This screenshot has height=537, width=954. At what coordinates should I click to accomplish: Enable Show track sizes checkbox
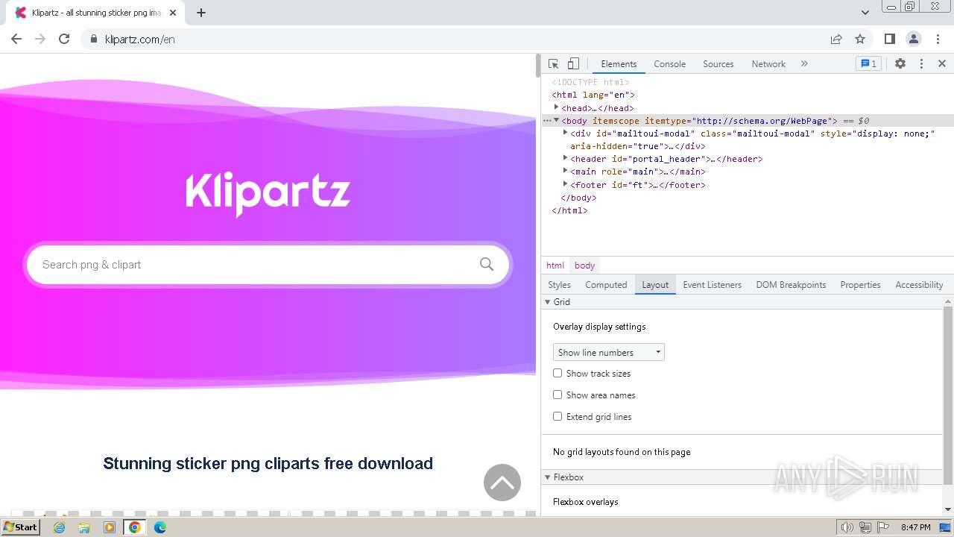(557, 373)
